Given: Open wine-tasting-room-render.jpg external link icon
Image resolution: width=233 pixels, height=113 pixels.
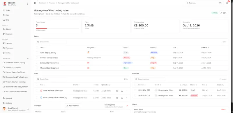Looking at the screenshot, I should coord(117,98).
